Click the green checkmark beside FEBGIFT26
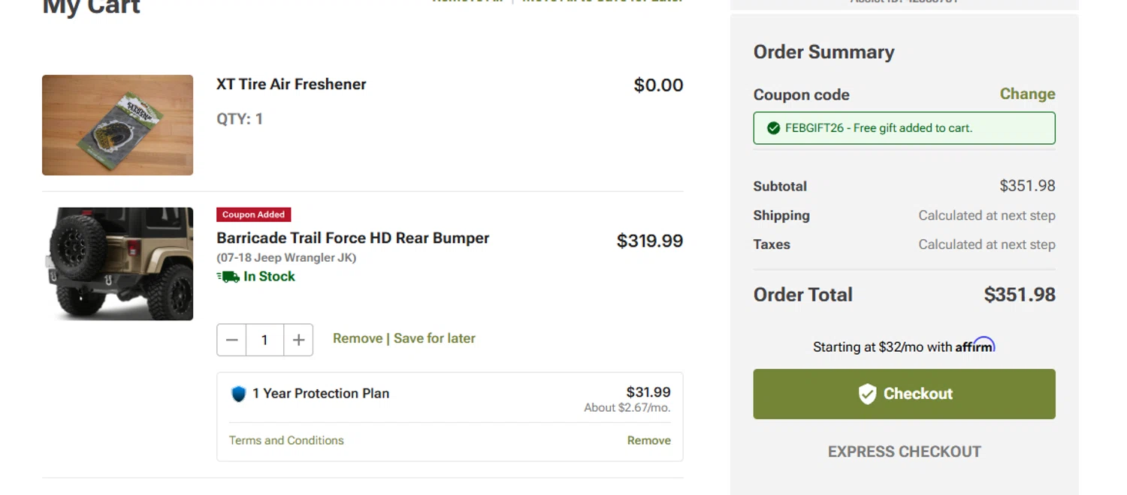This screenshot has height=495, width=1127. tap(773, 128)
